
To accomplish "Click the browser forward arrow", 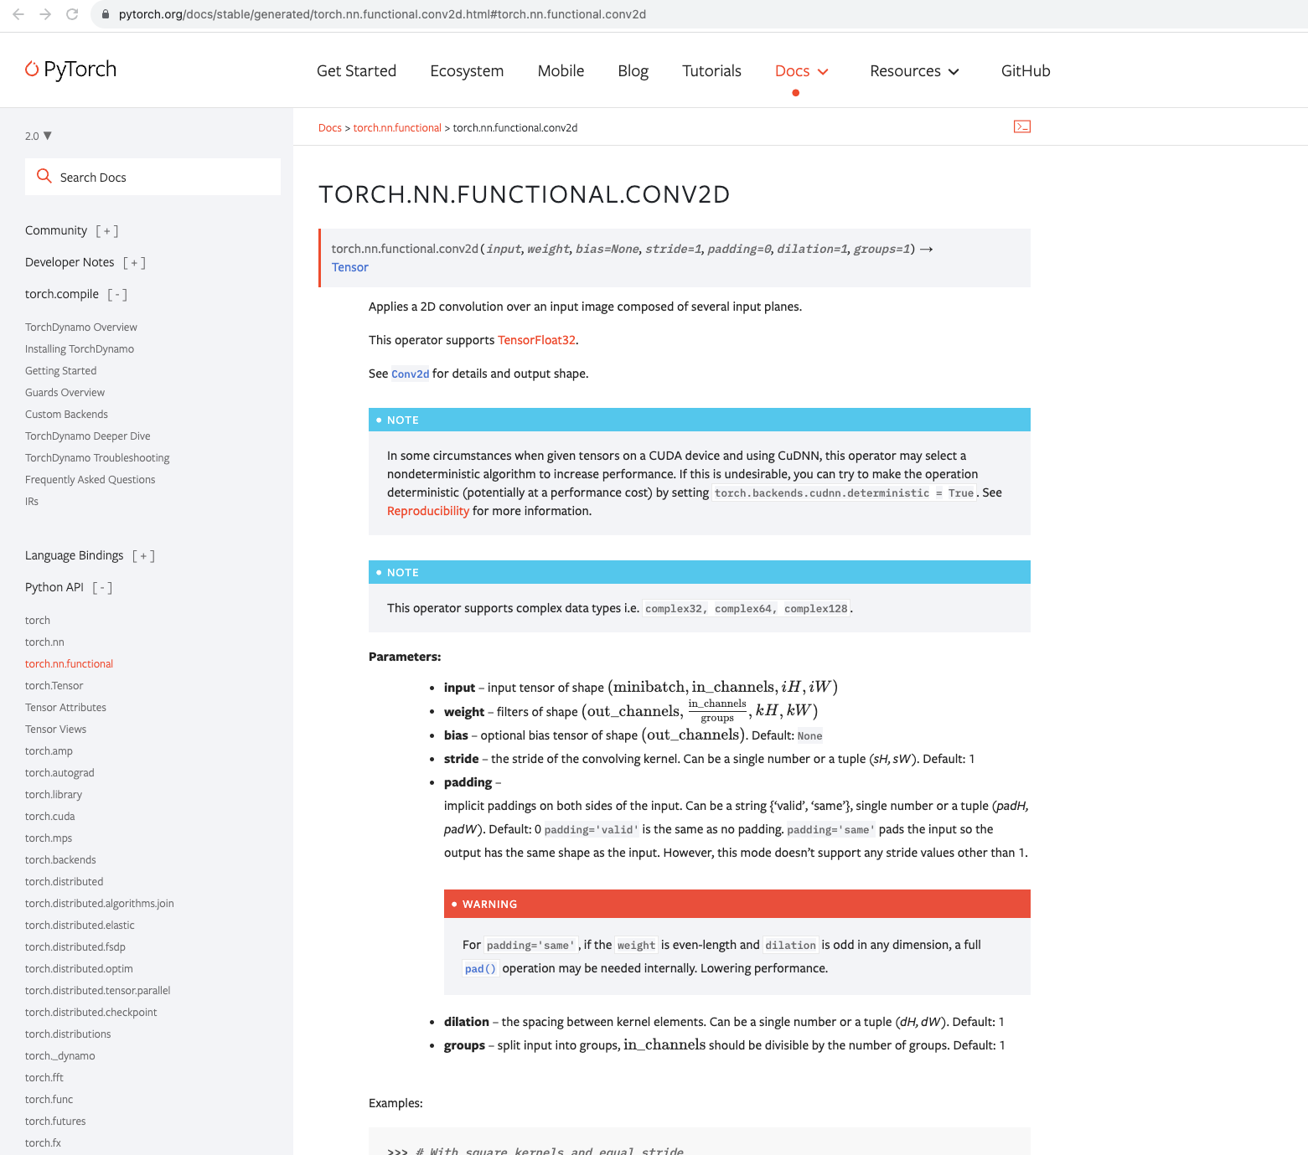I will tap(45, 14).
